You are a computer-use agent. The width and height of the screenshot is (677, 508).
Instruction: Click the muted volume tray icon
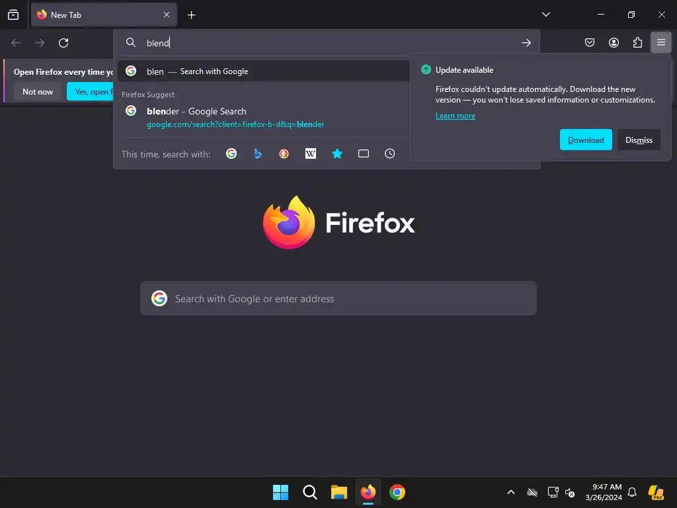click(x=570, y=492)
